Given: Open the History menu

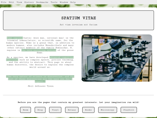Looking at the screenshot, I should pos(29,2).
